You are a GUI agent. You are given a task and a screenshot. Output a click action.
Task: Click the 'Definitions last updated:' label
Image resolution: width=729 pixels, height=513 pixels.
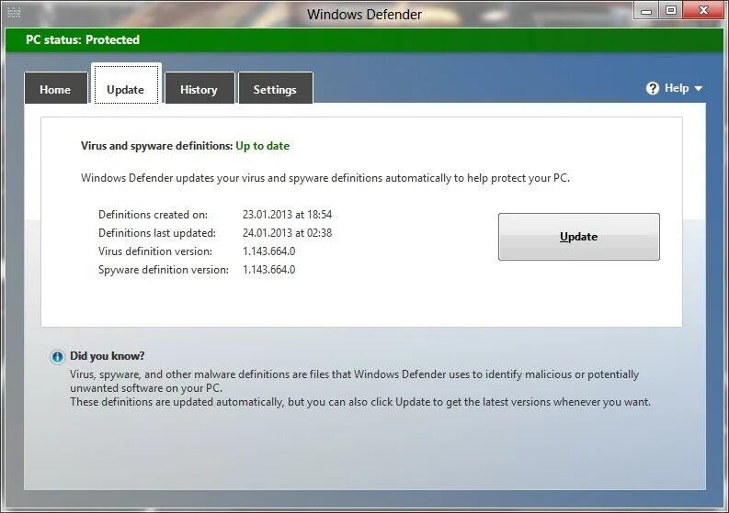(157, 233)
